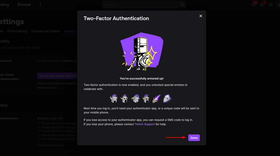Click the armored knight illustration
The image size is (280, 156).
click(x=142, y=52)
